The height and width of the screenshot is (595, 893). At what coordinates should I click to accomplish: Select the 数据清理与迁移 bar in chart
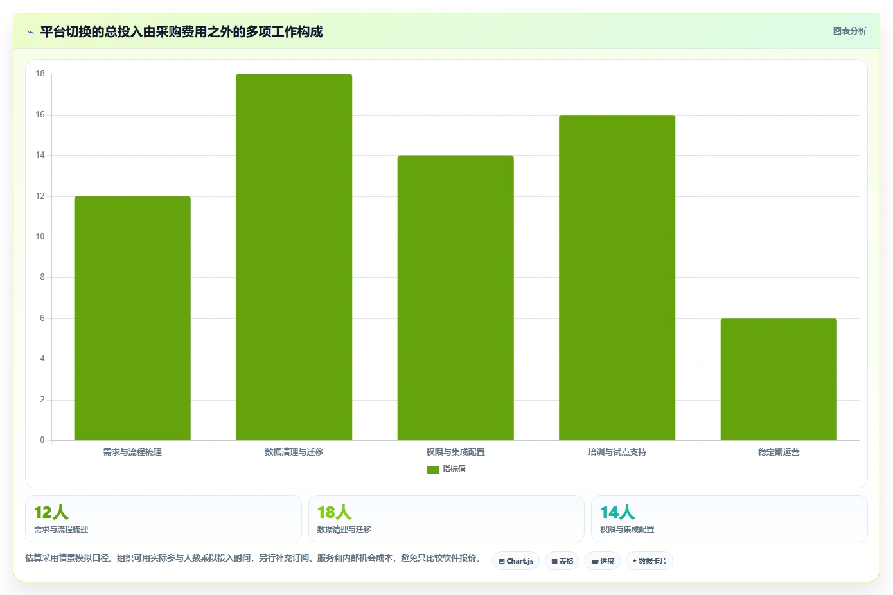pyautogui.click(x=294, y=257)
